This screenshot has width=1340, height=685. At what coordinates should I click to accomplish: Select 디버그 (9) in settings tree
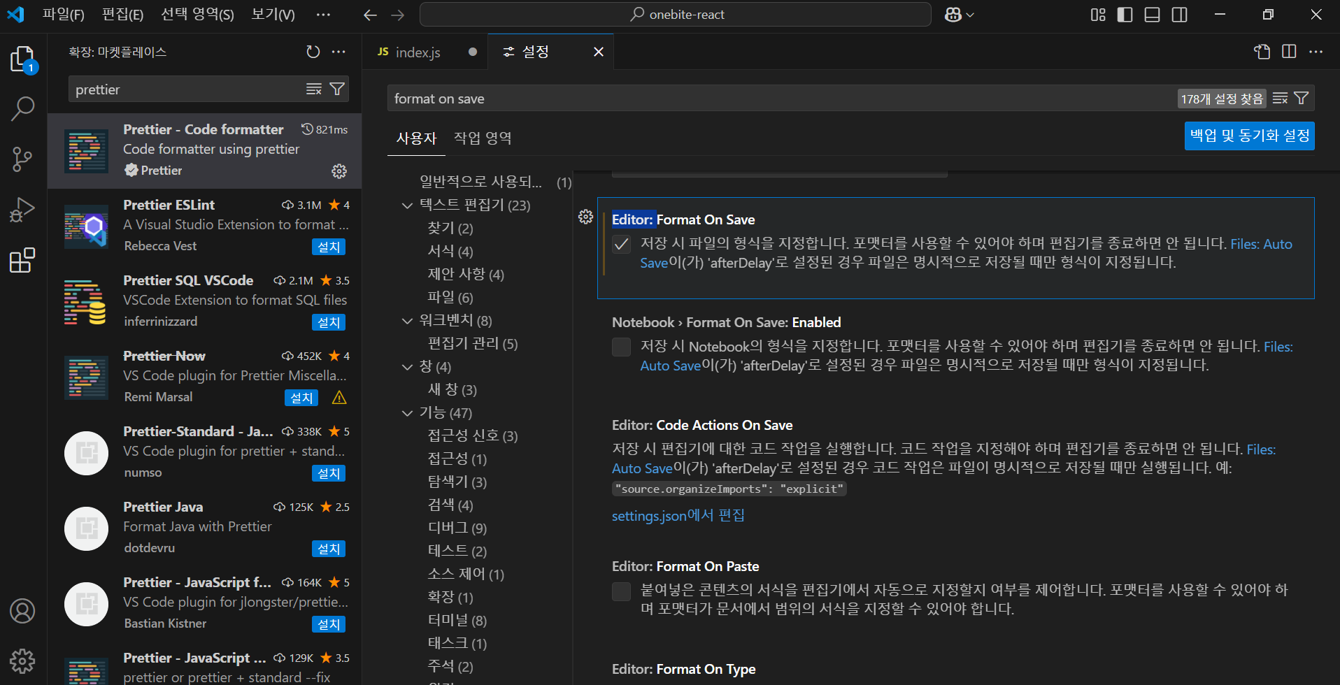pyautogui.click(x=457, y=528)
